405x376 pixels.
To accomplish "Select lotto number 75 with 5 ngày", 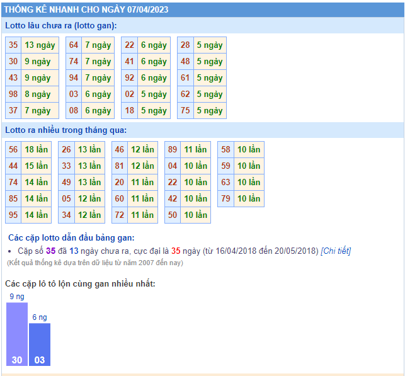I will coord(185,111).
